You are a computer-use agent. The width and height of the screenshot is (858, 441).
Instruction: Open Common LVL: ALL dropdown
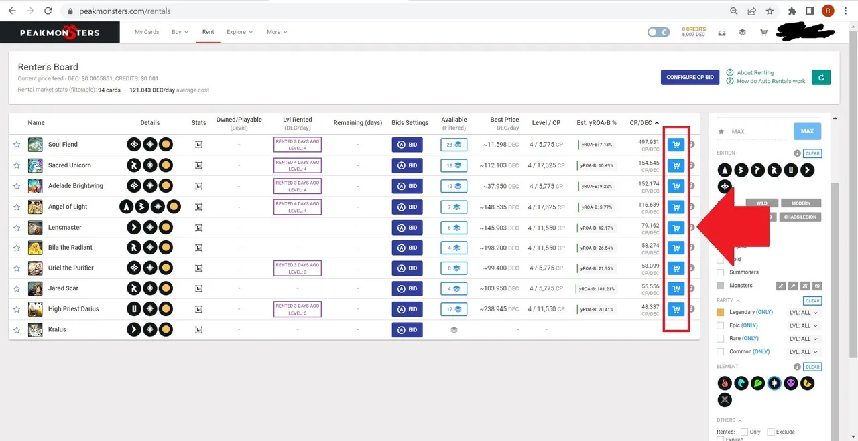click(804, 352)
